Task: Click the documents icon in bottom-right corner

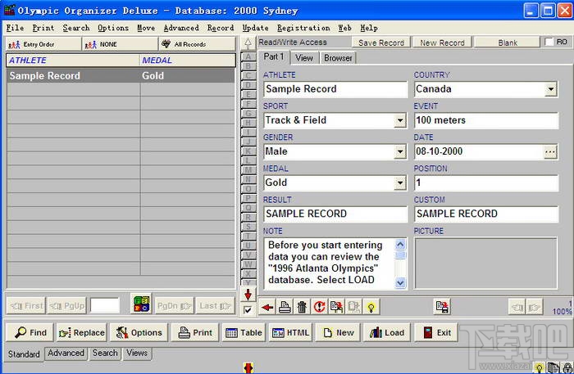Action: coord(553,367)
